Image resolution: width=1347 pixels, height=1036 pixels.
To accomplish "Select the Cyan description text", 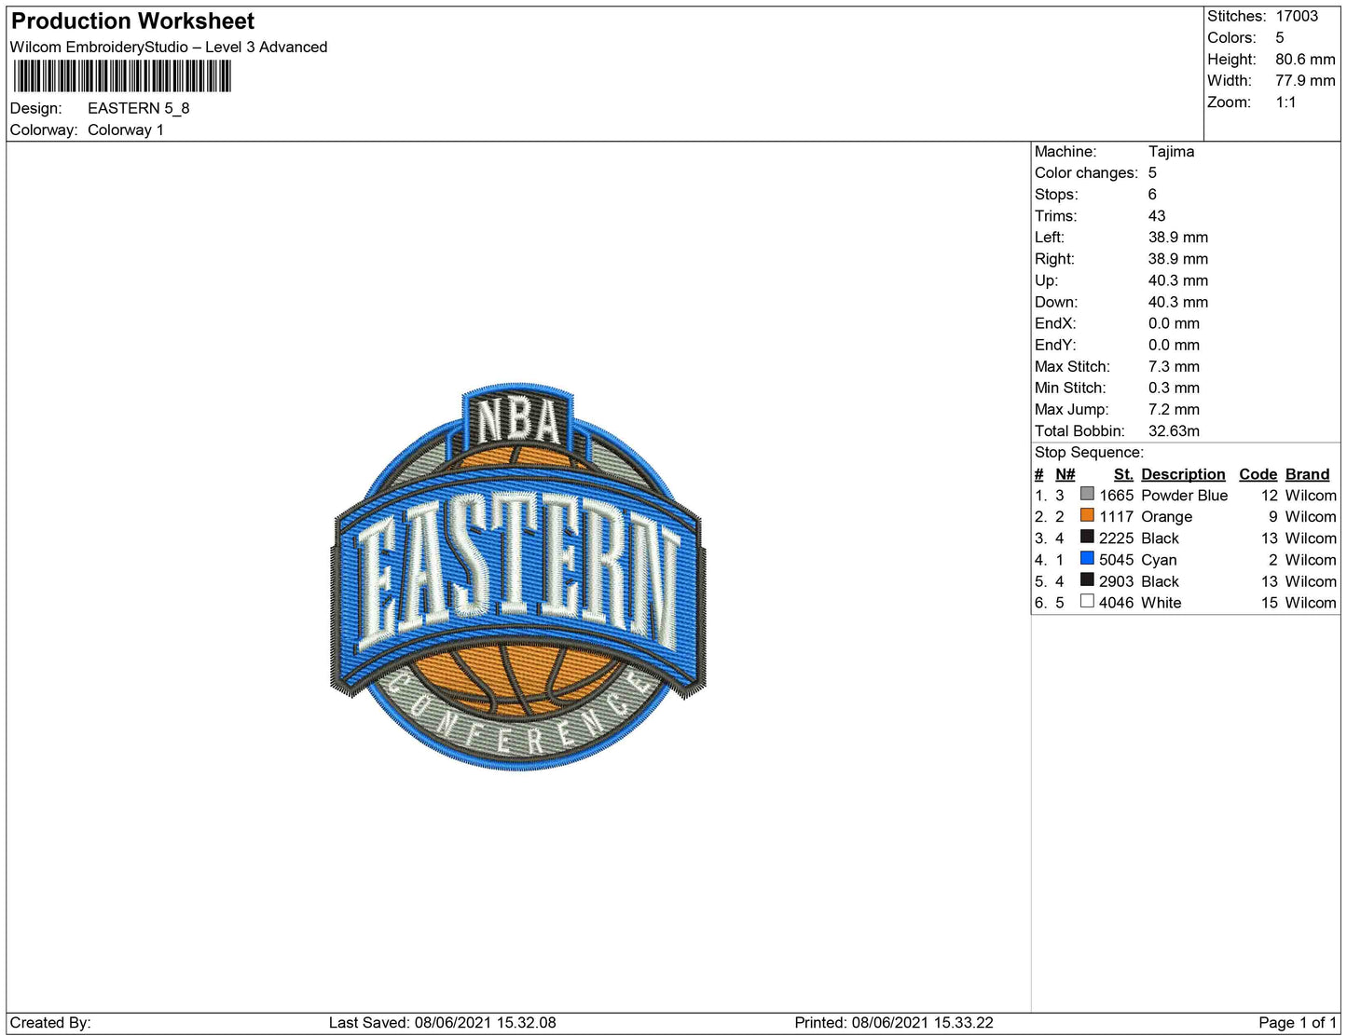I will tap(1159, 559).
